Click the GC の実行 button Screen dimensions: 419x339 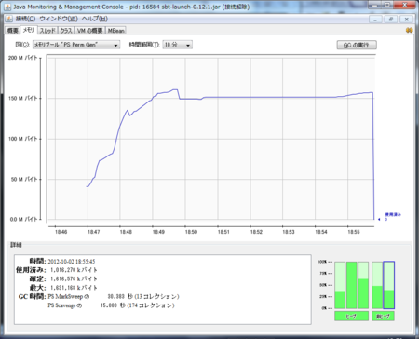pos(357,45)
